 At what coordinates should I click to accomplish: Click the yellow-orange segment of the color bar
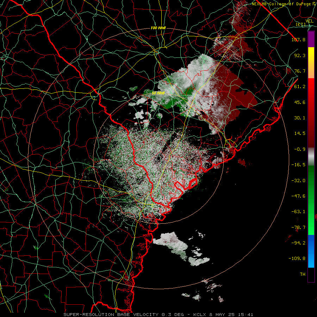[311, 63]
